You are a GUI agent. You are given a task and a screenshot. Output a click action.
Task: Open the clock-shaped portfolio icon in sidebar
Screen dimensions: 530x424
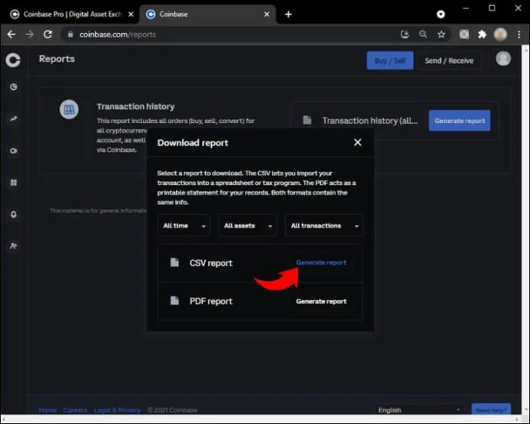coord(14,87)
